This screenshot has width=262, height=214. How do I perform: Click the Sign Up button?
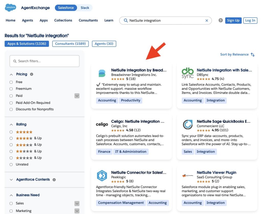(x=233, y=21)
